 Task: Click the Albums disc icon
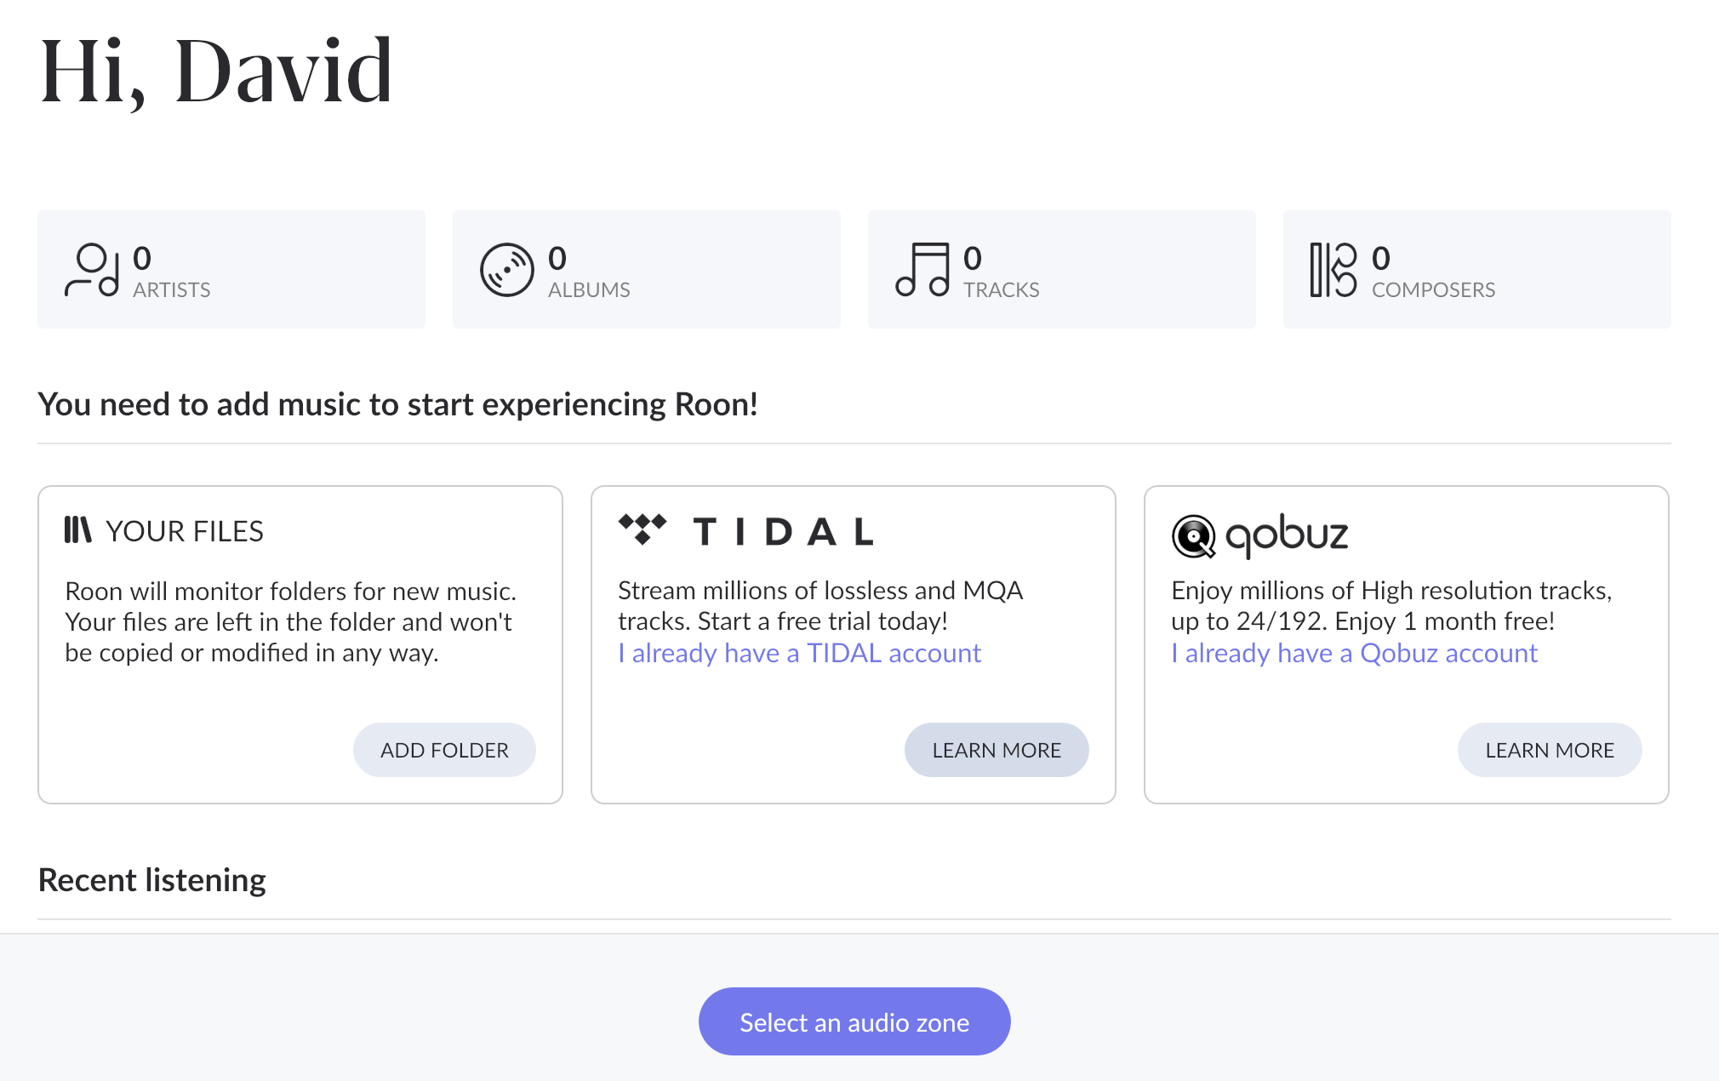point(506,270)
